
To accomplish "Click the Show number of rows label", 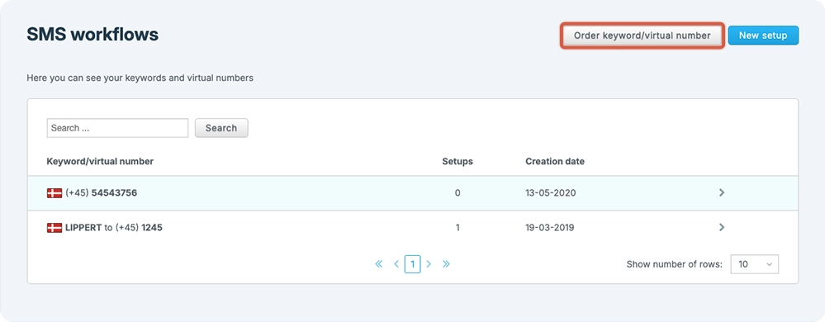I will [675, 265].
